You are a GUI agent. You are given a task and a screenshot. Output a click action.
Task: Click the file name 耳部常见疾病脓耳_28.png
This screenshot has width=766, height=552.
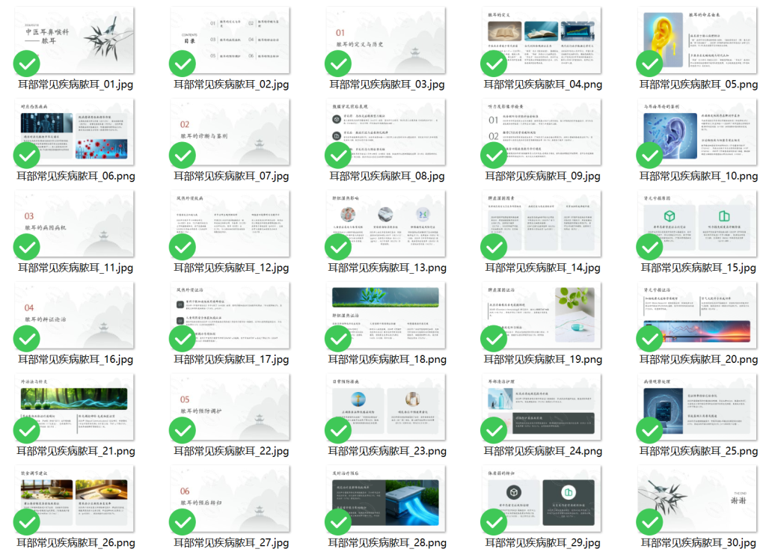point(386,543)
